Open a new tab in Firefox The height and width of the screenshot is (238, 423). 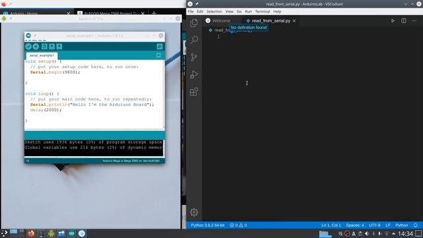154,13
